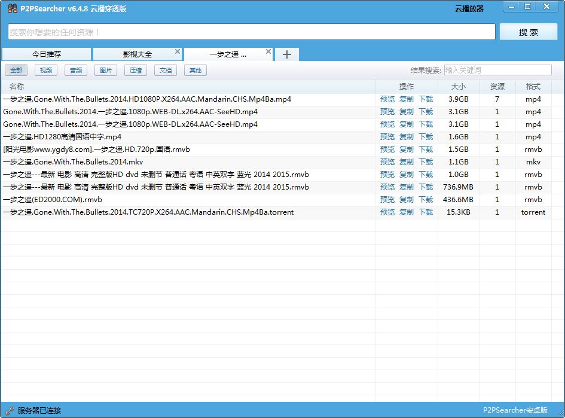Copy link for the 1.5GB rmvb file
The height and width of the screenshot is (418, 565).
[407, 149]
